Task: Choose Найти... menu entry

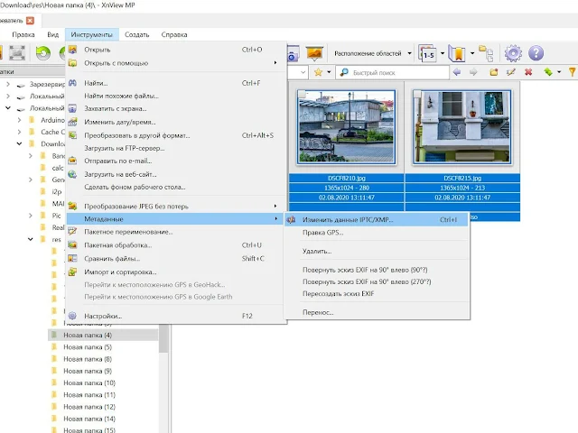Action: (176, 83)
